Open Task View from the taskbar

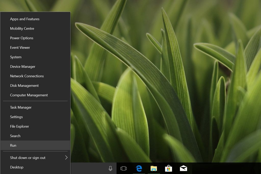point(124,168)
